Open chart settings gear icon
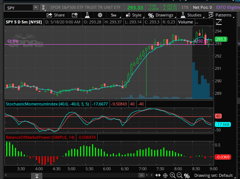Screen dimensions: 240x179 tap(100, 15)
